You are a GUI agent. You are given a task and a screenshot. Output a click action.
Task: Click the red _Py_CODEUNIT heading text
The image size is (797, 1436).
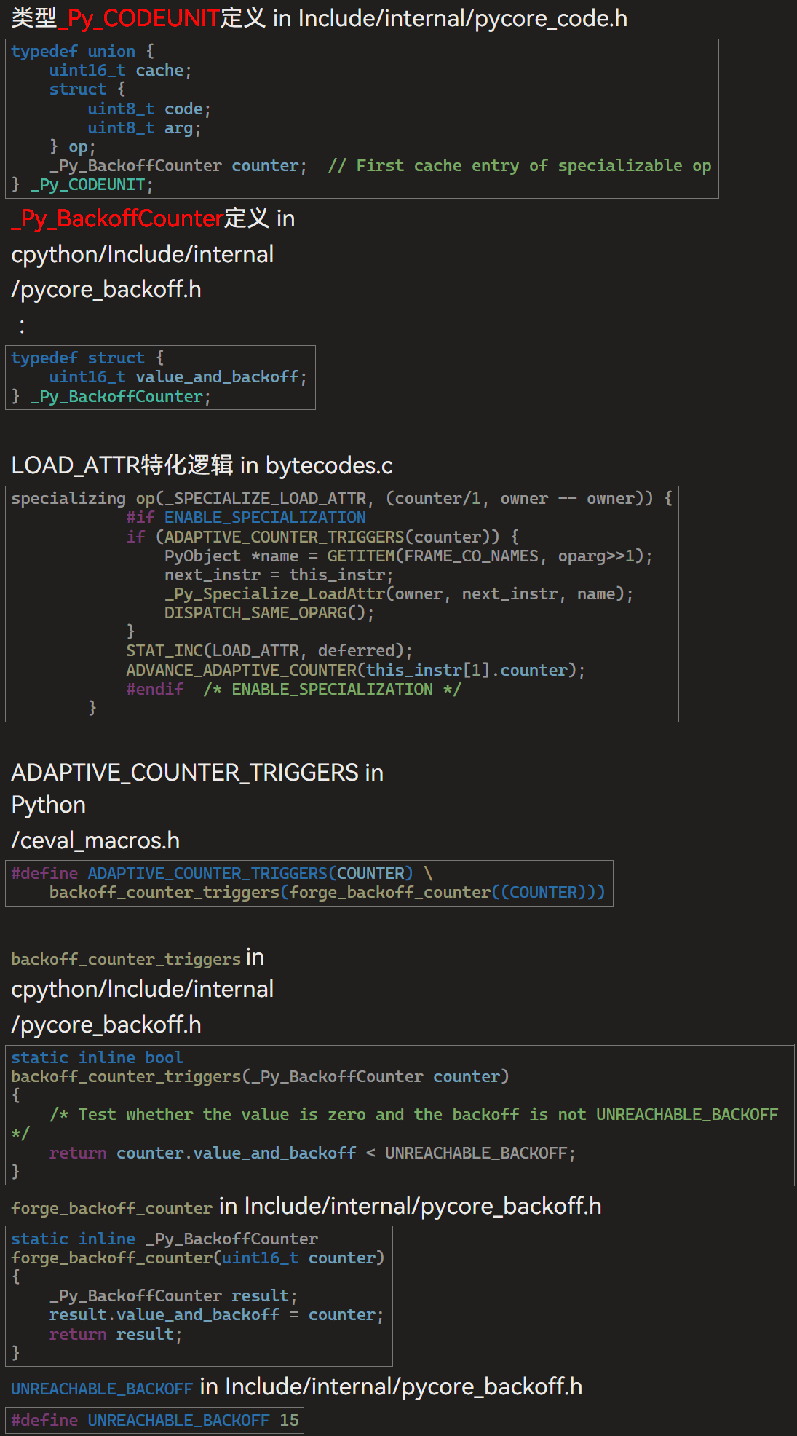[x=138, y=18]
